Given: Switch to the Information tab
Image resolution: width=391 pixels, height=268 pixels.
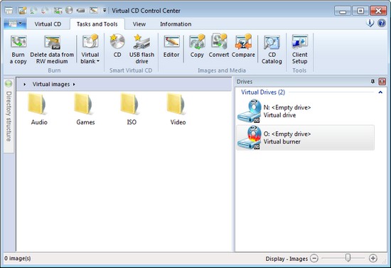Looking at the screenshot, I should tap(176, 24).
